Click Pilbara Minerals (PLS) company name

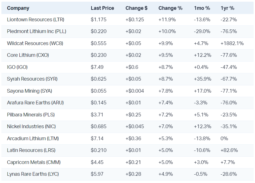(31, 115)
